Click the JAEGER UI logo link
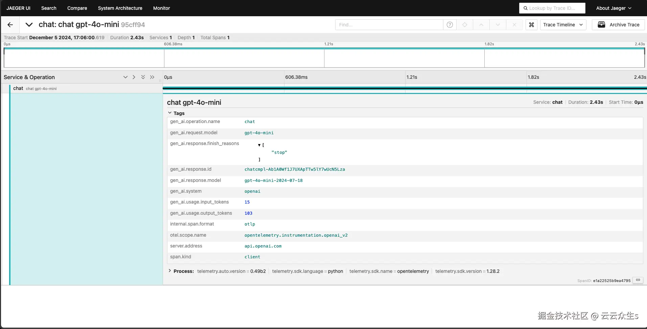This screenshot has height=329, width=647. [x=18, y=8]
